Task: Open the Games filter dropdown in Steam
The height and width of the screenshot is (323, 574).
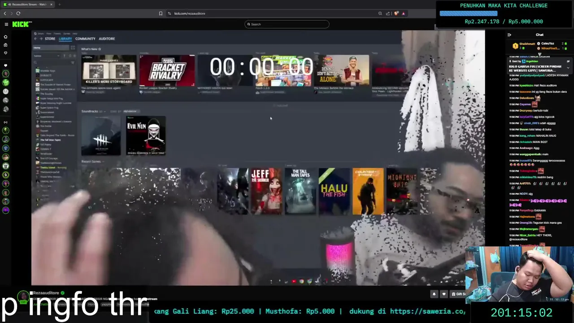Action: click(47, 56)
